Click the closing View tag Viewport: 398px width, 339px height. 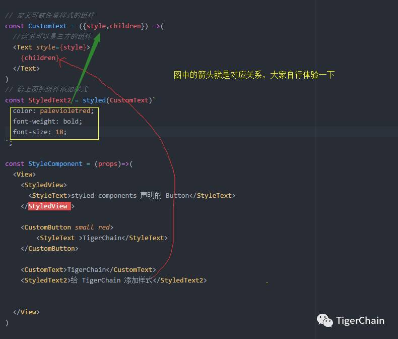click(x=26, y=312)
